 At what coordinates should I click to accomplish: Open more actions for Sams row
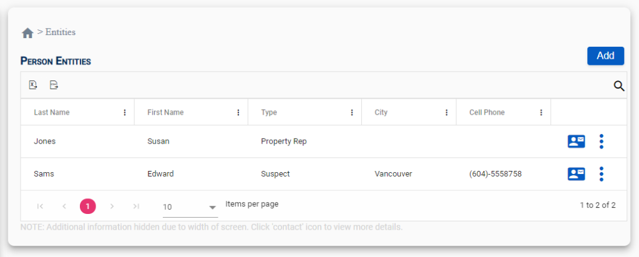click(x=601, y=174)
